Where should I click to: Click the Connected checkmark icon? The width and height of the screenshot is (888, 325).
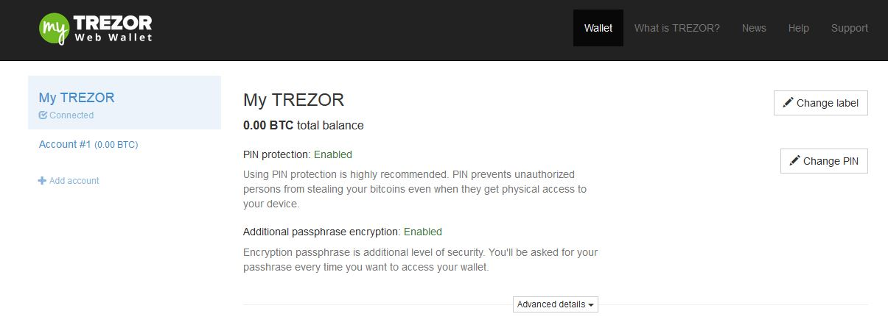pos(43,115)
